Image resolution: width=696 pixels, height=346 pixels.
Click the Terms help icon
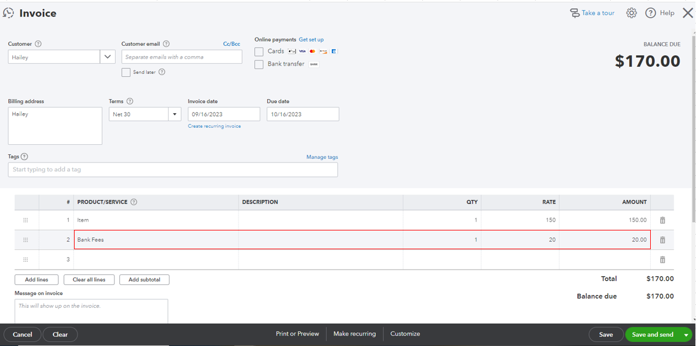pos(130,101)
